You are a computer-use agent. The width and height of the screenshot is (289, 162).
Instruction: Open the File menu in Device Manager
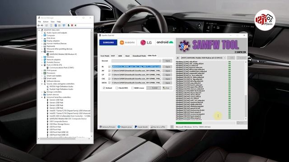pyautogui.click(x=39, y=22)
